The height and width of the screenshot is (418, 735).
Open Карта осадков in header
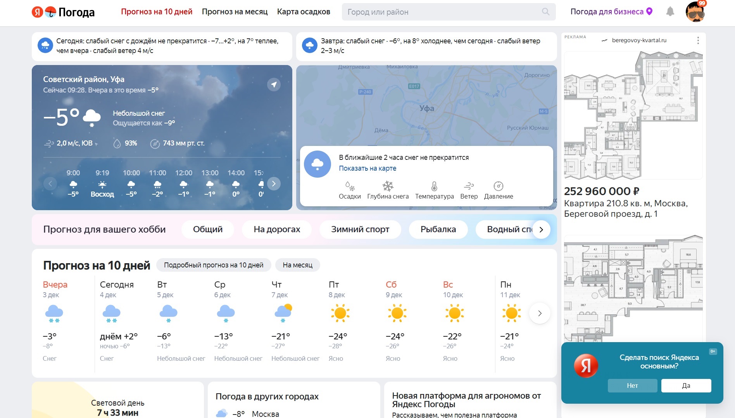[304, 12]
